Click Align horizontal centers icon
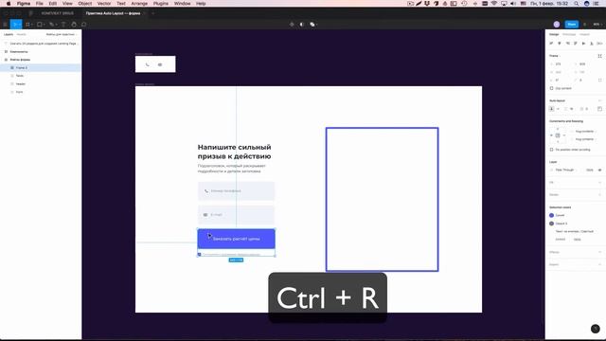Image resolution: width=606 pixels, height=341 pixels. 560,44
